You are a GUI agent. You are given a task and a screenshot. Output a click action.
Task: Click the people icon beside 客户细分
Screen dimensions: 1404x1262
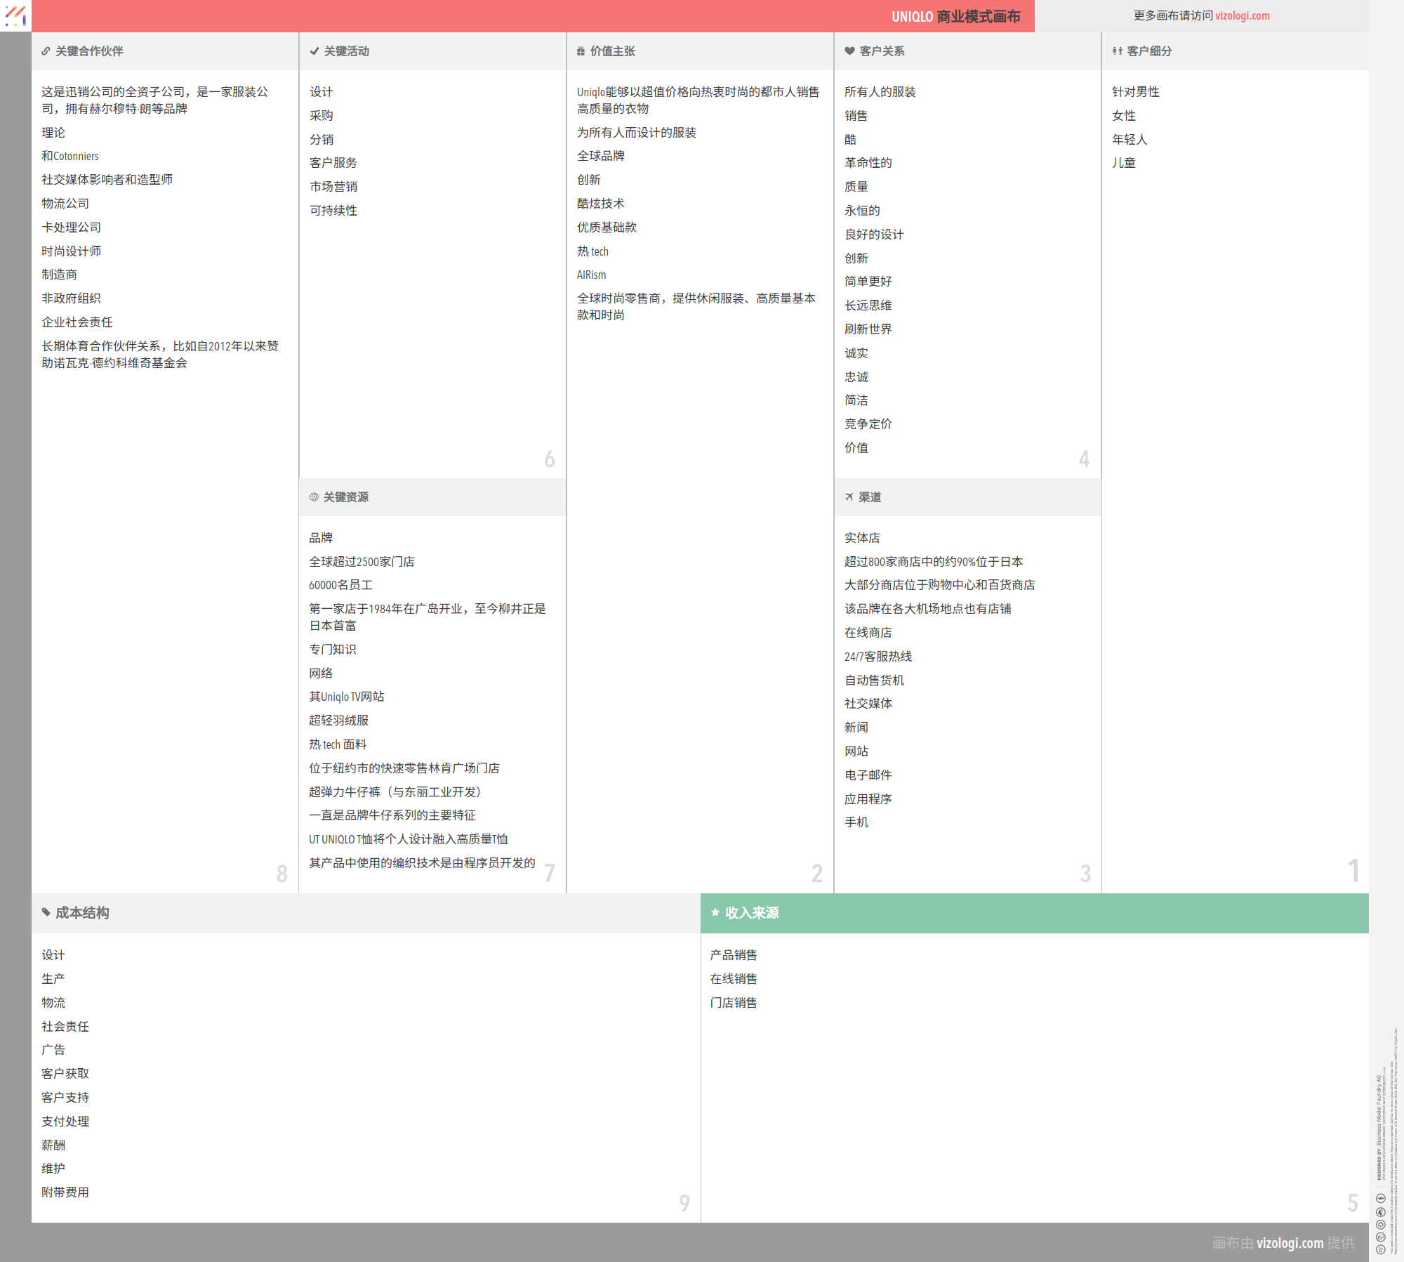pyautogui.click(x=1117, y=51)
